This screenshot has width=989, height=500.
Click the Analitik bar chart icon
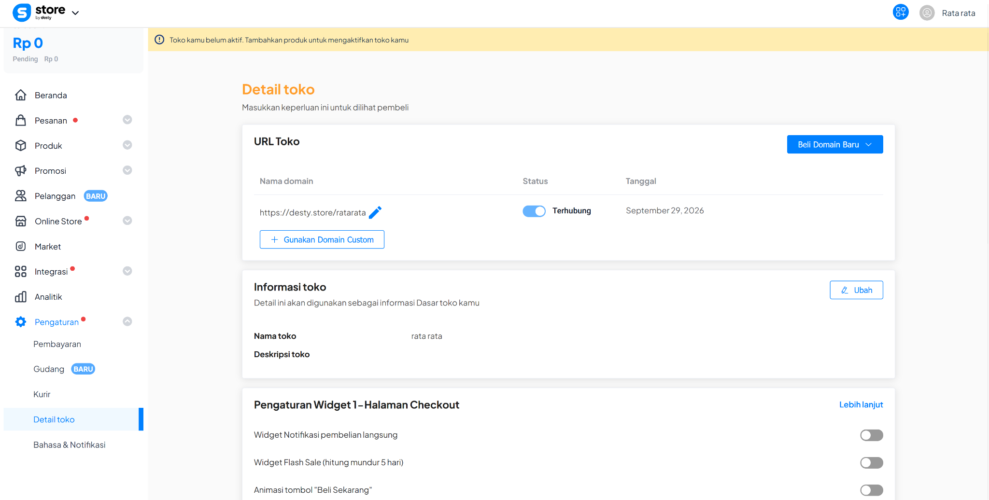point(21,297)
